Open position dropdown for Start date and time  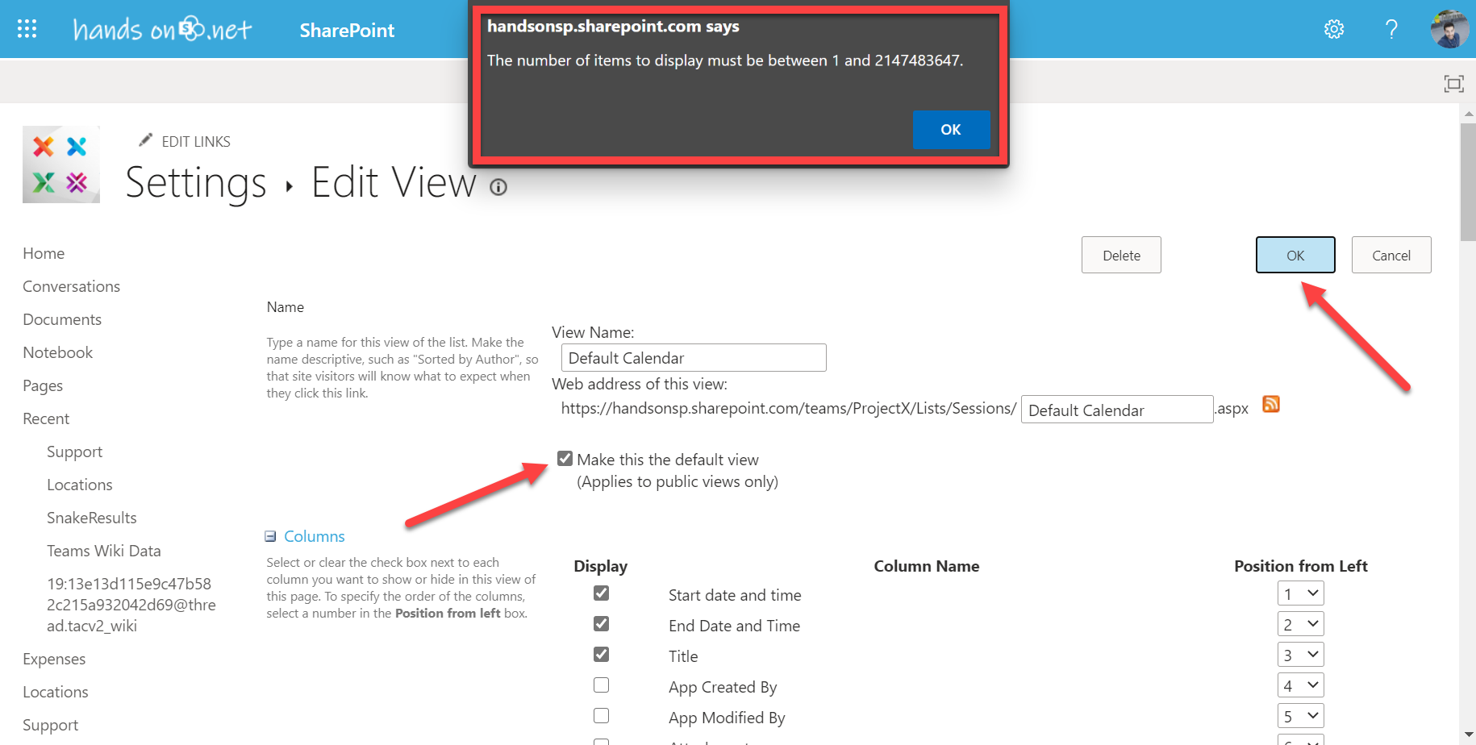click(x=1300, y=594)
